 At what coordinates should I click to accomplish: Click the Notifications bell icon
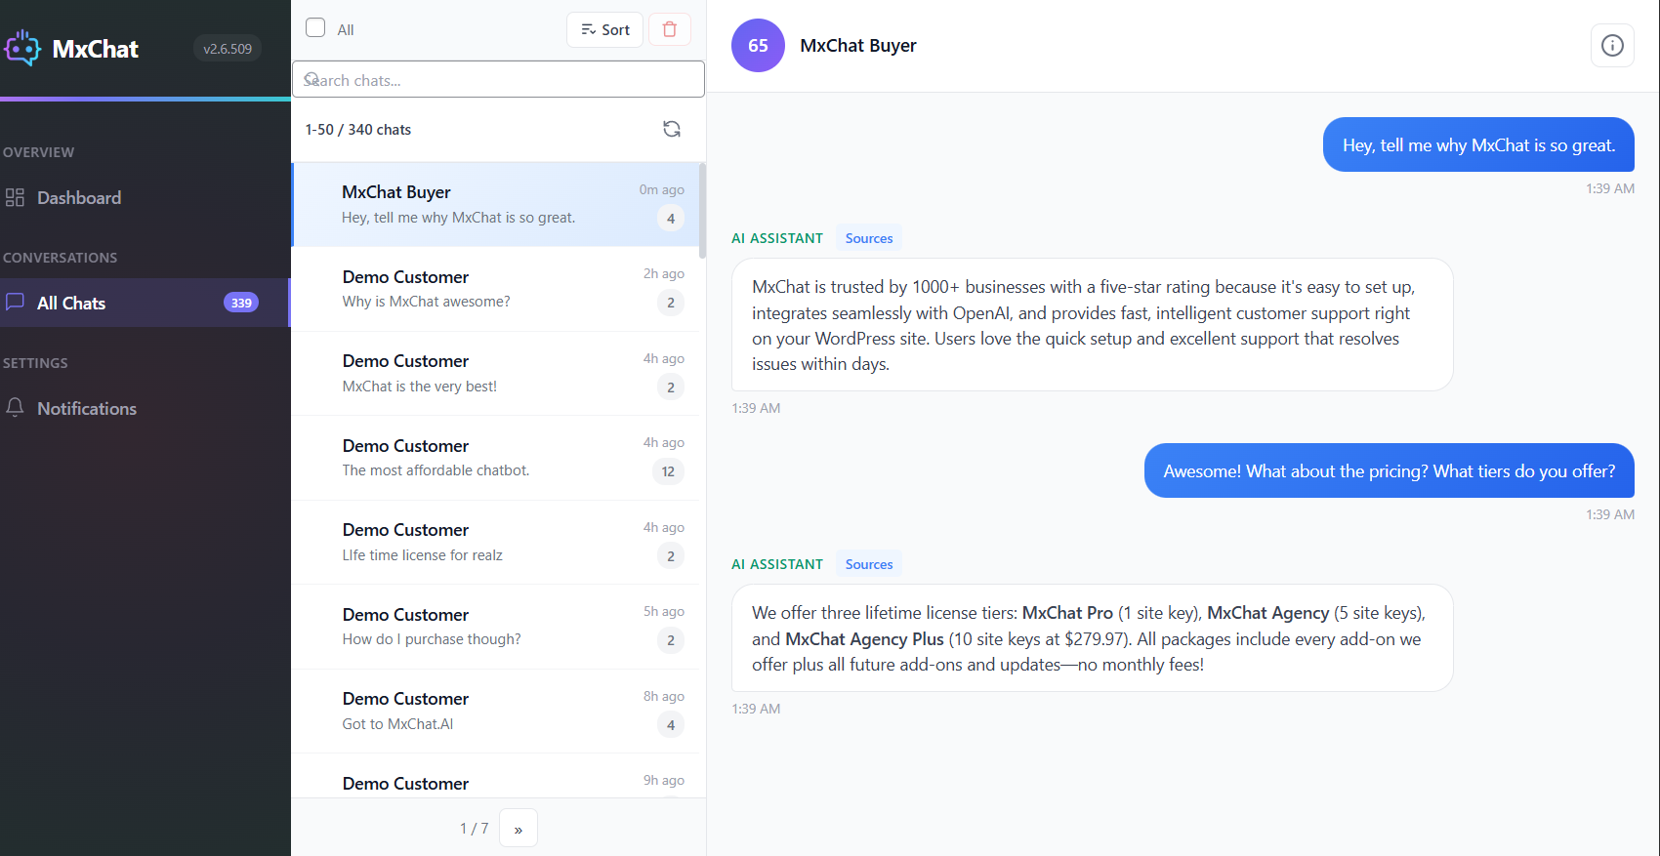(x=15, y=408)
